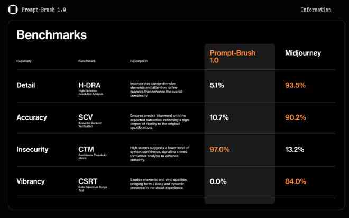Click the 97.0% CTM score

click(x=219, y=149)
